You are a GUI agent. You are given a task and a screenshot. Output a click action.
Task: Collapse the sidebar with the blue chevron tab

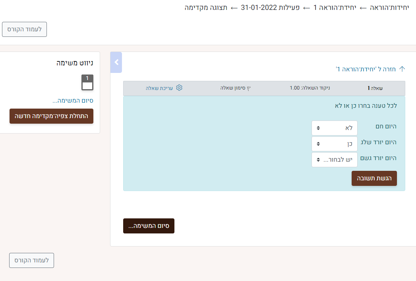[x=116, y=62]
